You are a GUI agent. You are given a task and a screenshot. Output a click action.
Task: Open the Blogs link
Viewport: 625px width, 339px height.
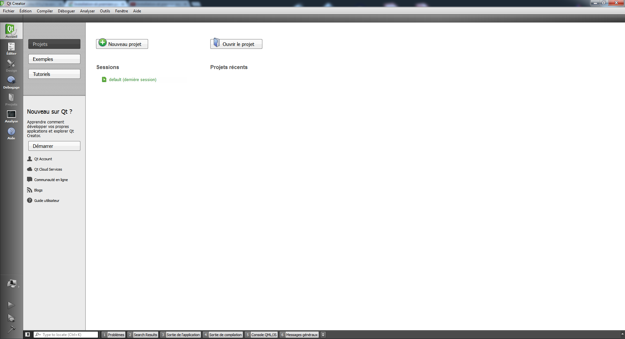click(x=38, y=190)
